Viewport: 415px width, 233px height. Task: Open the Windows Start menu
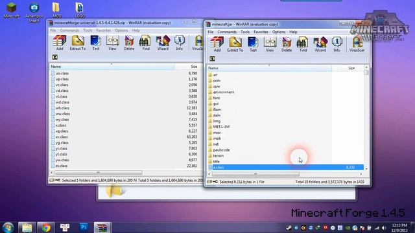8,228
